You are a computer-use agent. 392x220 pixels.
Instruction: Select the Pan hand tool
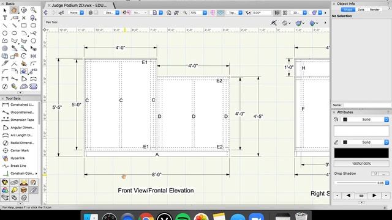click(14, 10)
